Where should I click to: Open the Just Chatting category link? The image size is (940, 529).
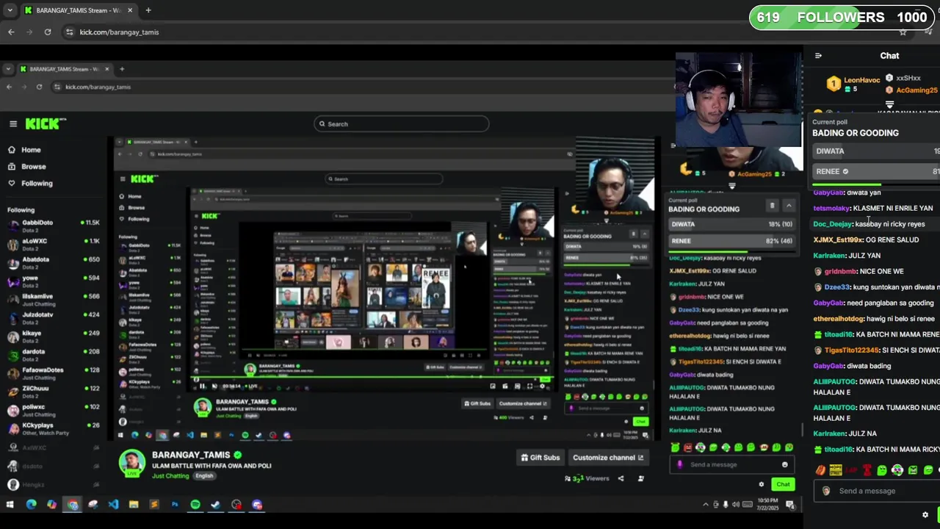pyautogui.click(x=170, y=476)
